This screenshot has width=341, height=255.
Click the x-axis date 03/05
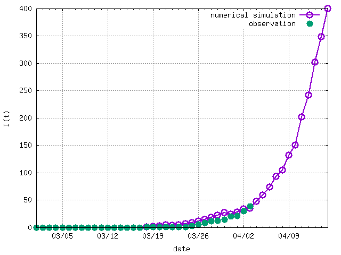point(62,236)
